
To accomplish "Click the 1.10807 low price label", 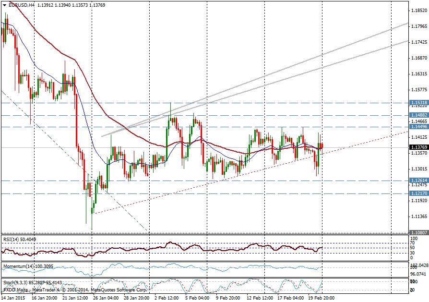I will tap(419, 232).
